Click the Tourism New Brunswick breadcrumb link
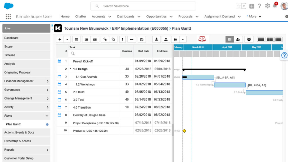Viewport: 288px width, 162px height. pyautogui.click(x=86, y=28)
